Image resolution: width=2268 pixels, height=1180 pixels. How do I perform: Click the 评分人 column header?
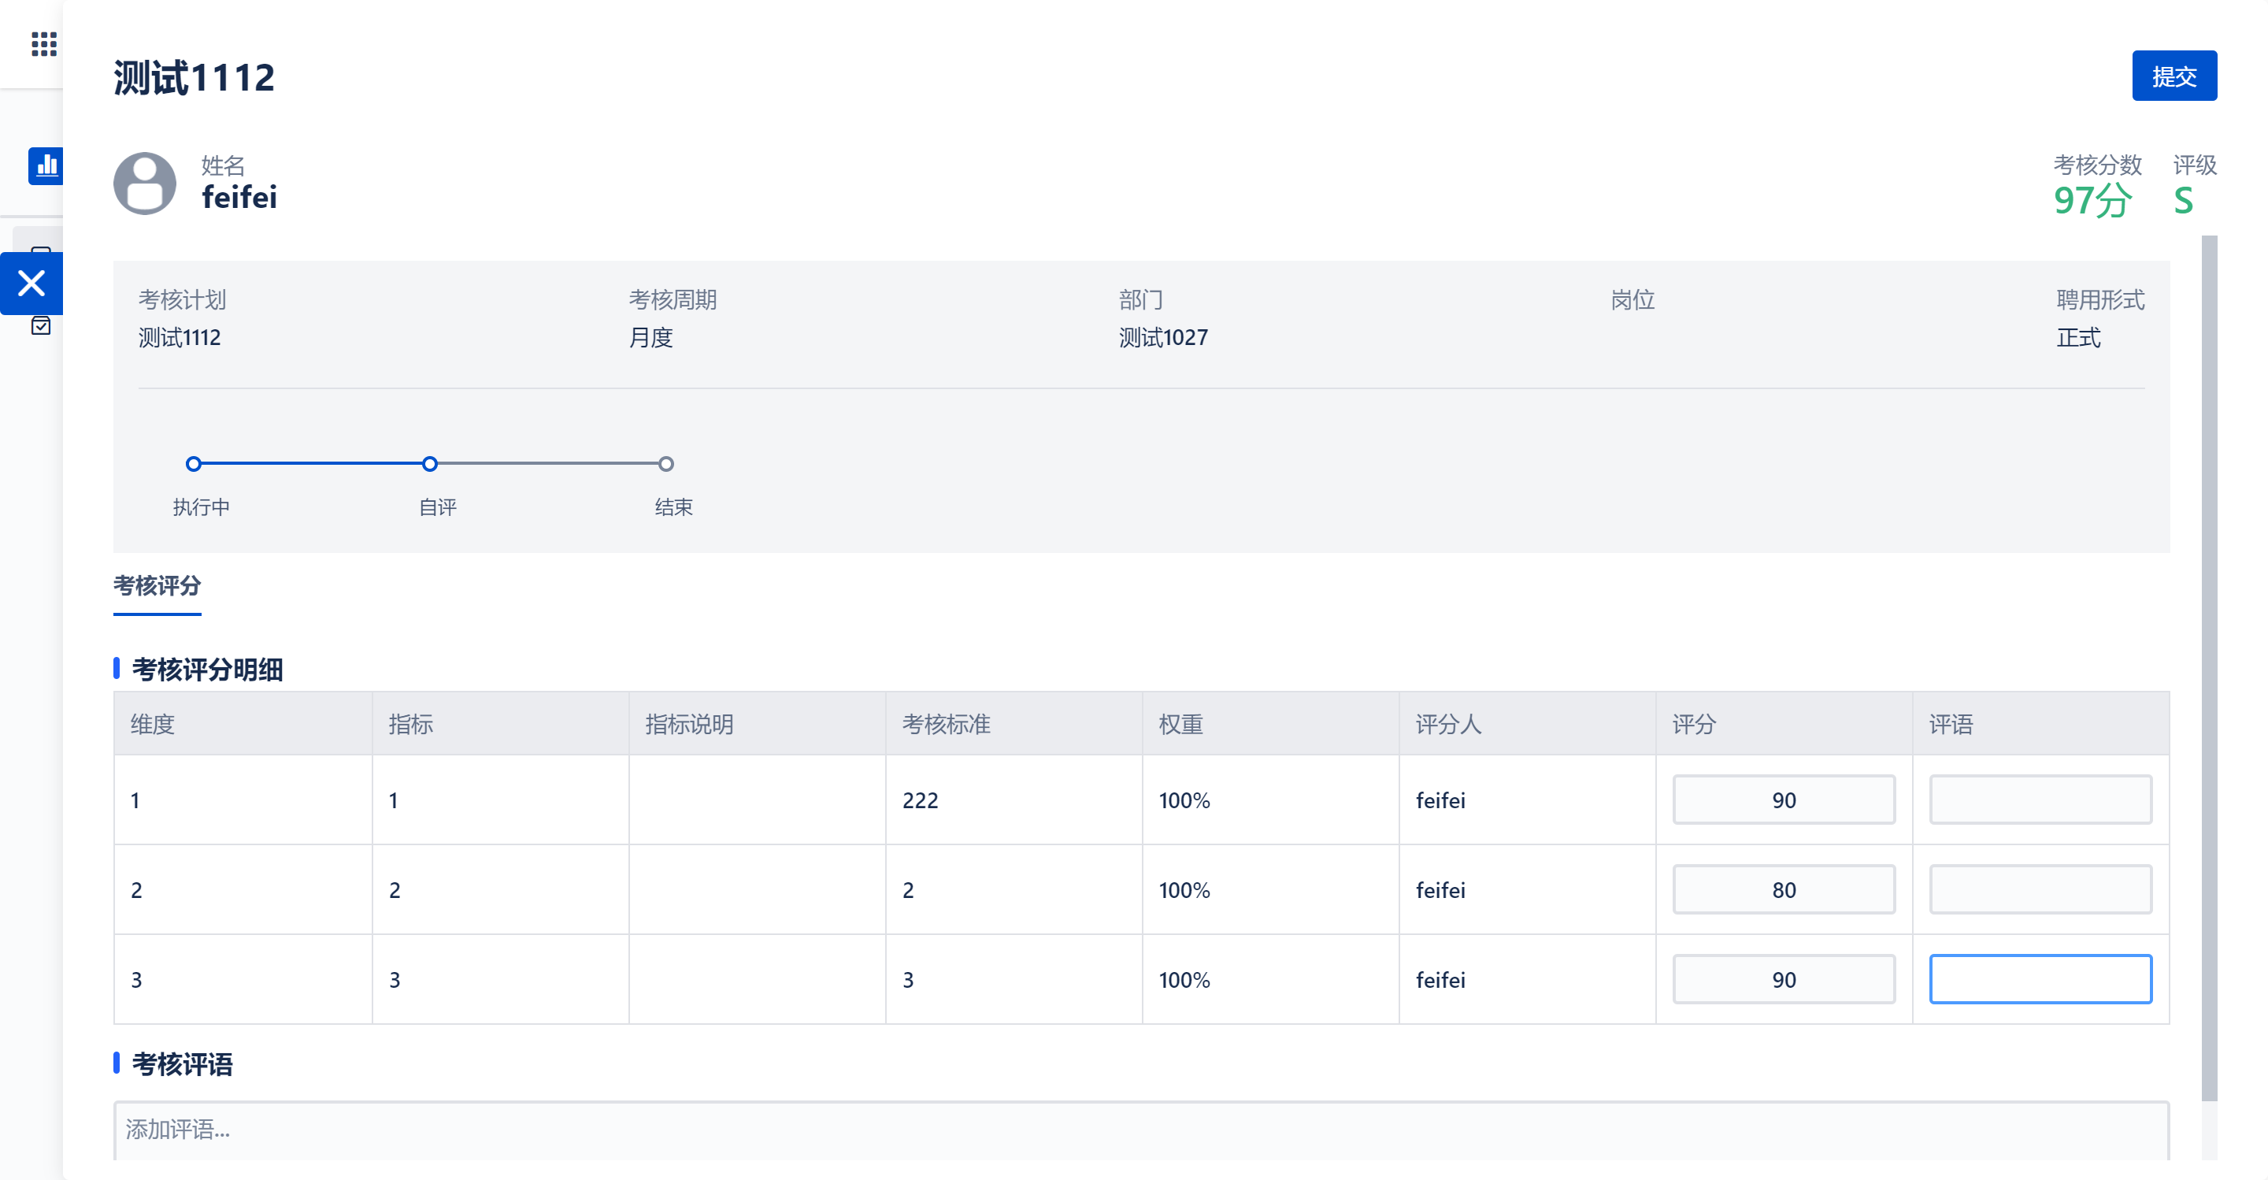coord(1528,724)
